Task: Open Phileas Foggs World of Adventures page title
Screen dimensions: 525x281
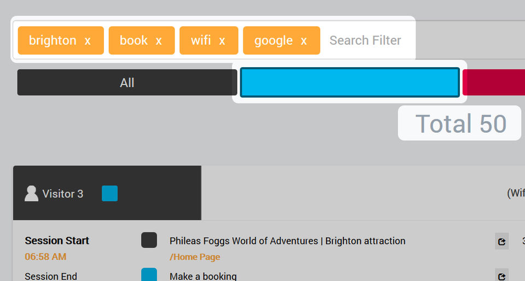Action: click(x=287, y=241)
